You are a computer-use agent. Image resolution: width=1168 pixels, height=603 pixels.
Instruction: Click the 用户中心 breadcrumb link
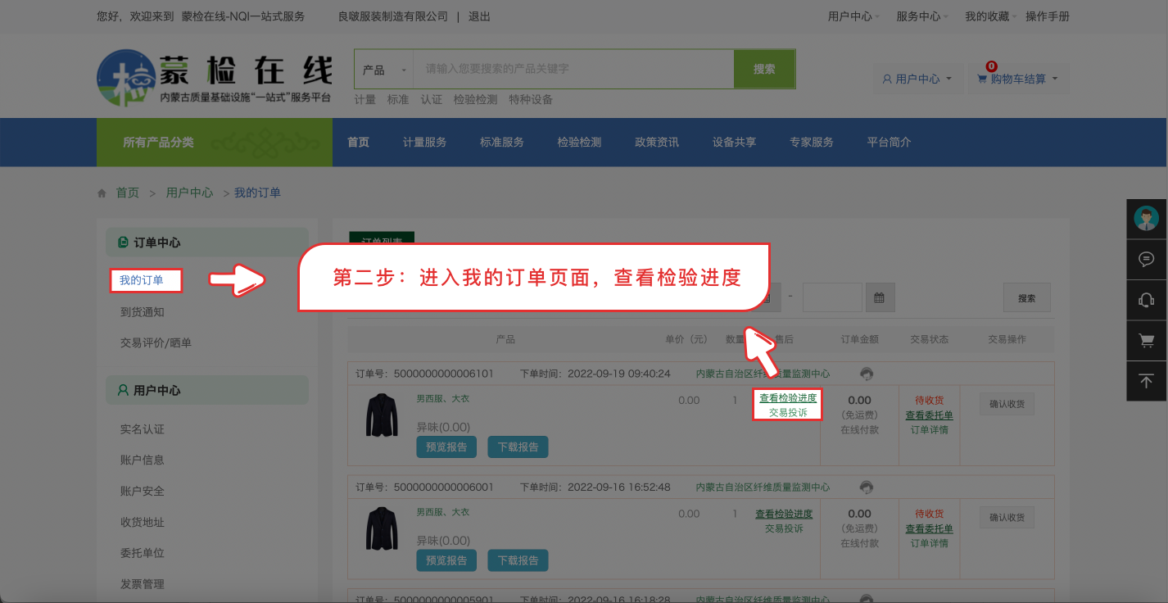click(x=189, y=193)
